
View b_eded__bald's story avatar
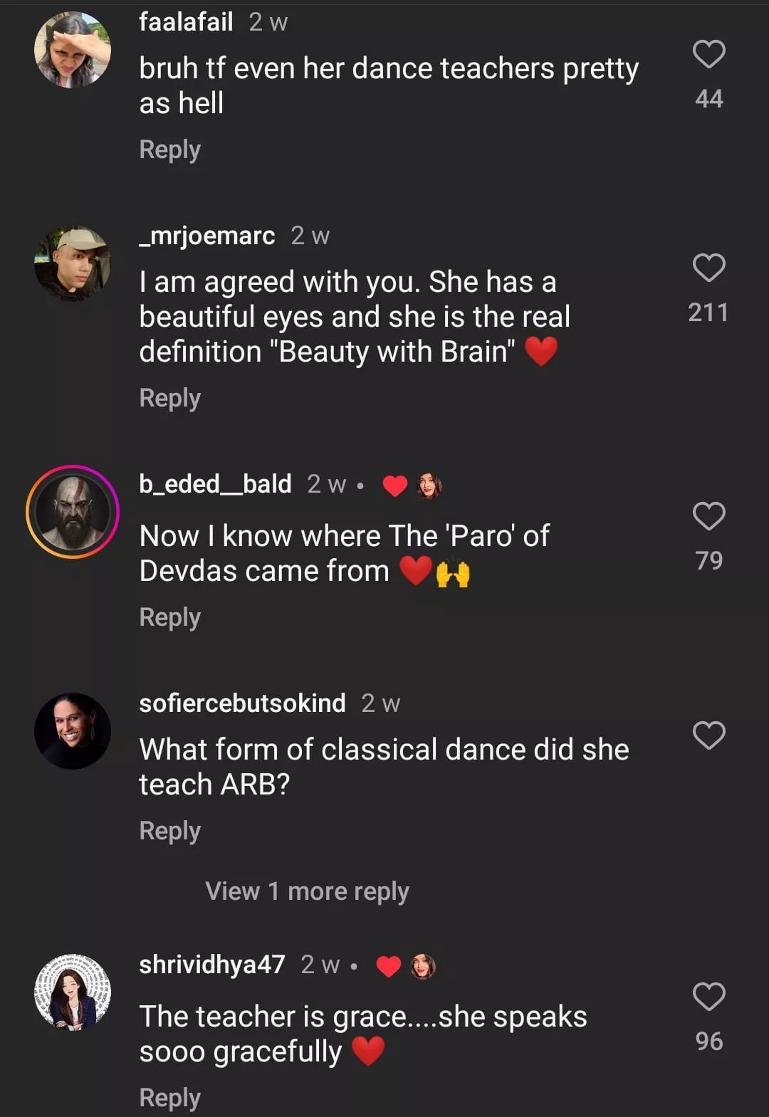tap(73, 511)
